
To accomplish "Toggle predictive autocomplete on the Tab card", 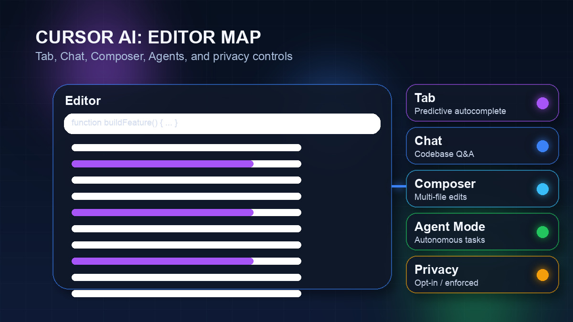I will coord(482,103).
